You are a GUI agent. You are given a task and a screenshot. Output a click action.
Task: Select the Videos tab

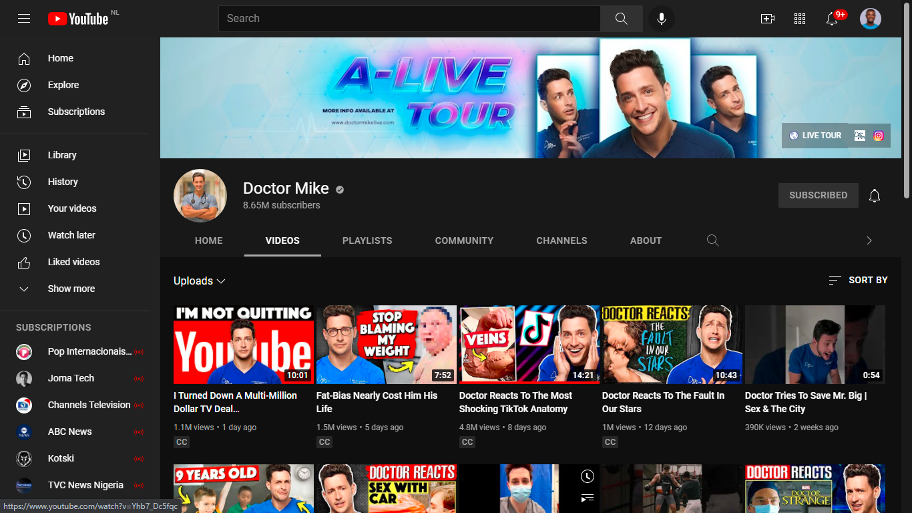(282, 240)
